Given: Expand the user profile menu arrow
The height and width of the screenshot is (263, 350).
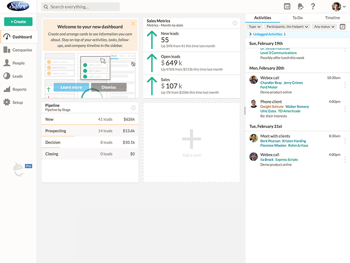Looking at the screenshot, I should click(x=344, y=7).
